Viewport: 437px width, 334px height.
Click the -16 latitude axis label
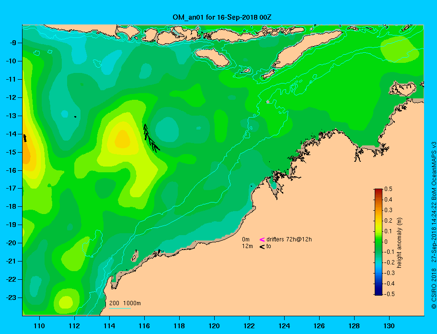point(11,170)
